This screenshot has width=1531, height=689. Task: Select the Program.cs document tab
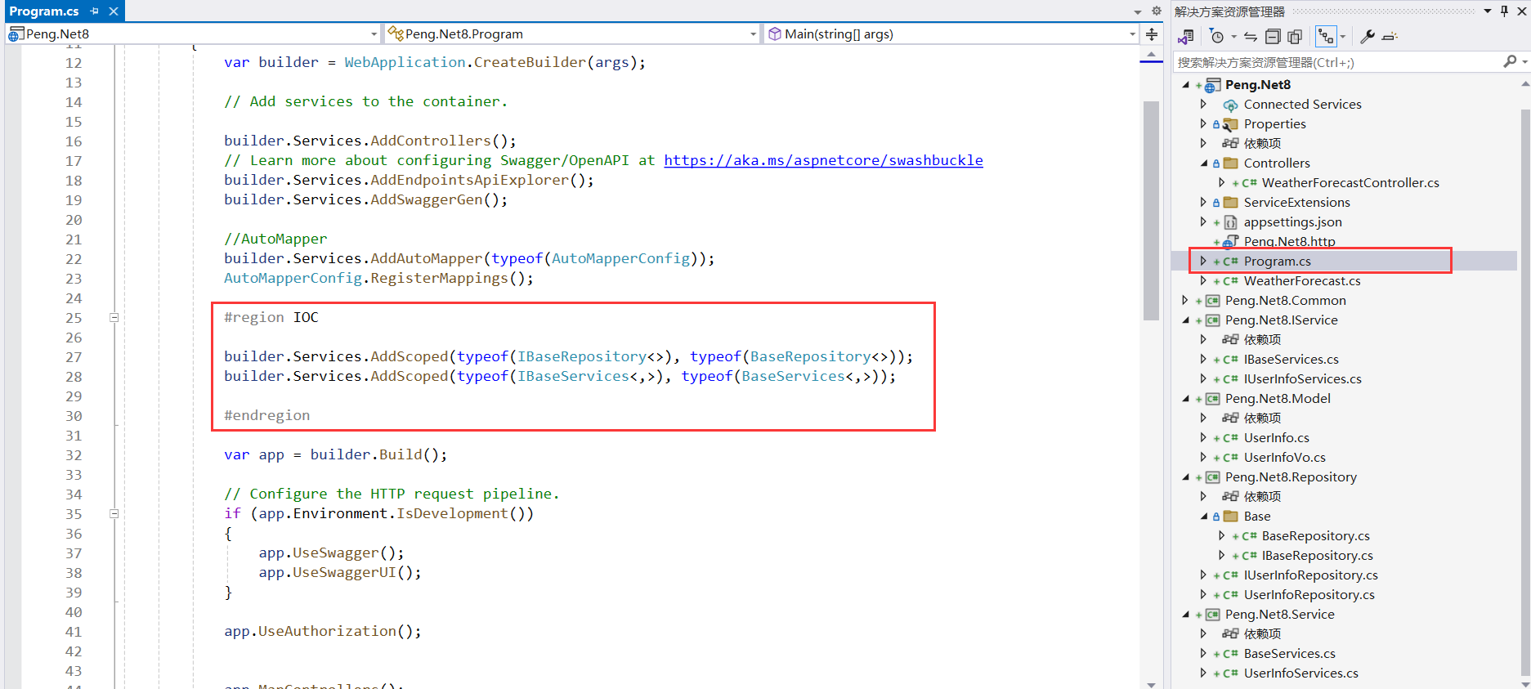click(44, 11)
